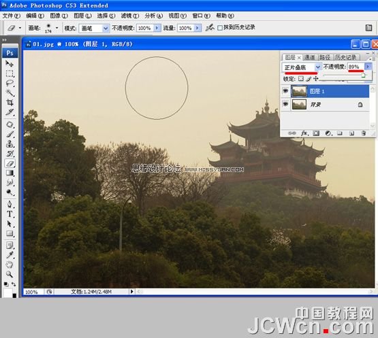The height and width of the screenshot is (338, 378).
Task: Hide 图层 1 via eye icon
Action: (x=285, y=91)
